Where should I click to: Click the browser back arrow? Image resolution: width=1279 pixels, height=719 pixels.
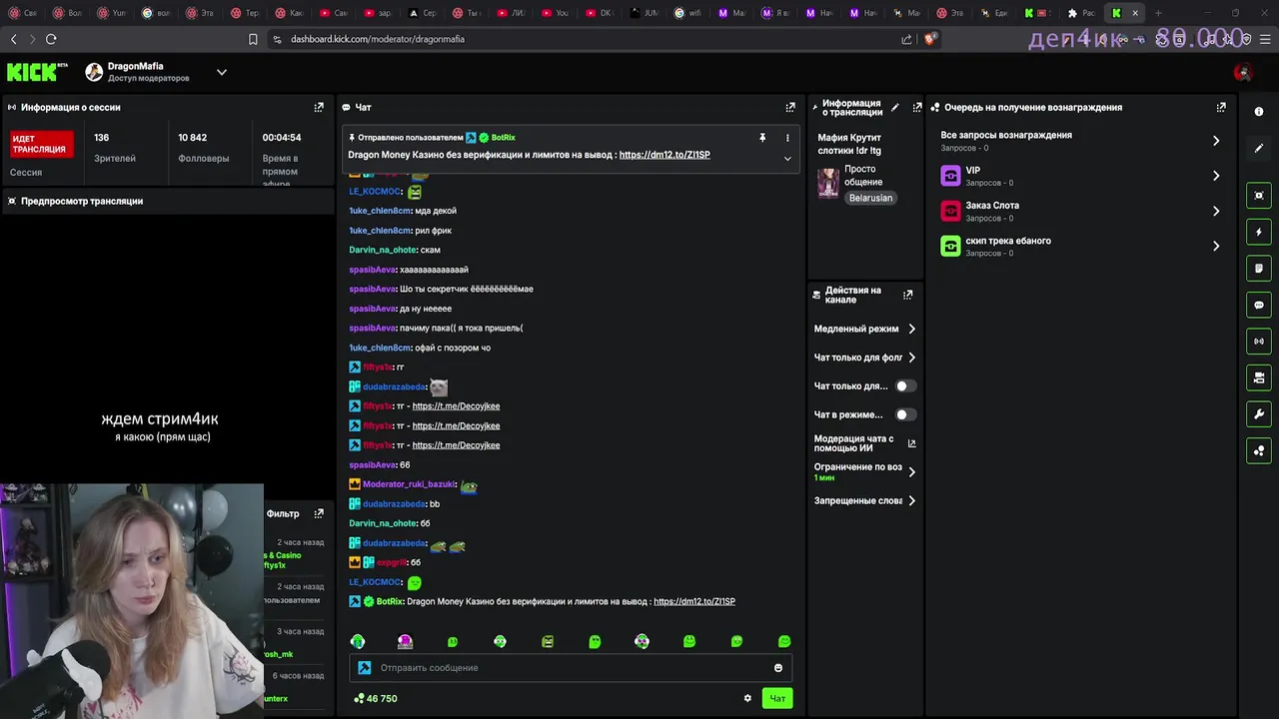[x=14, y=39]
